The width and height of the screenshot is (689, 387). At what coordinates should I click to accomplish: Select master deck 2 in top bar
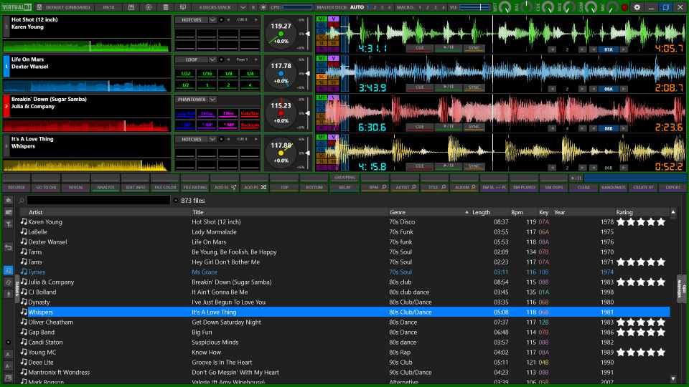(x=375, y=7)
